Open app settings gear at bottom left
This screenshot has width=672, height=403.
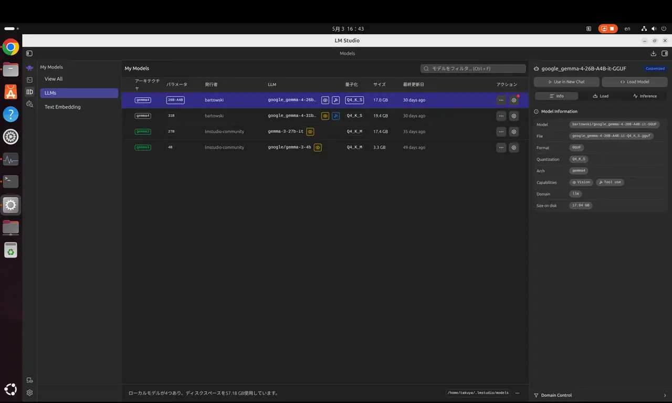click(x=29, y=393)
